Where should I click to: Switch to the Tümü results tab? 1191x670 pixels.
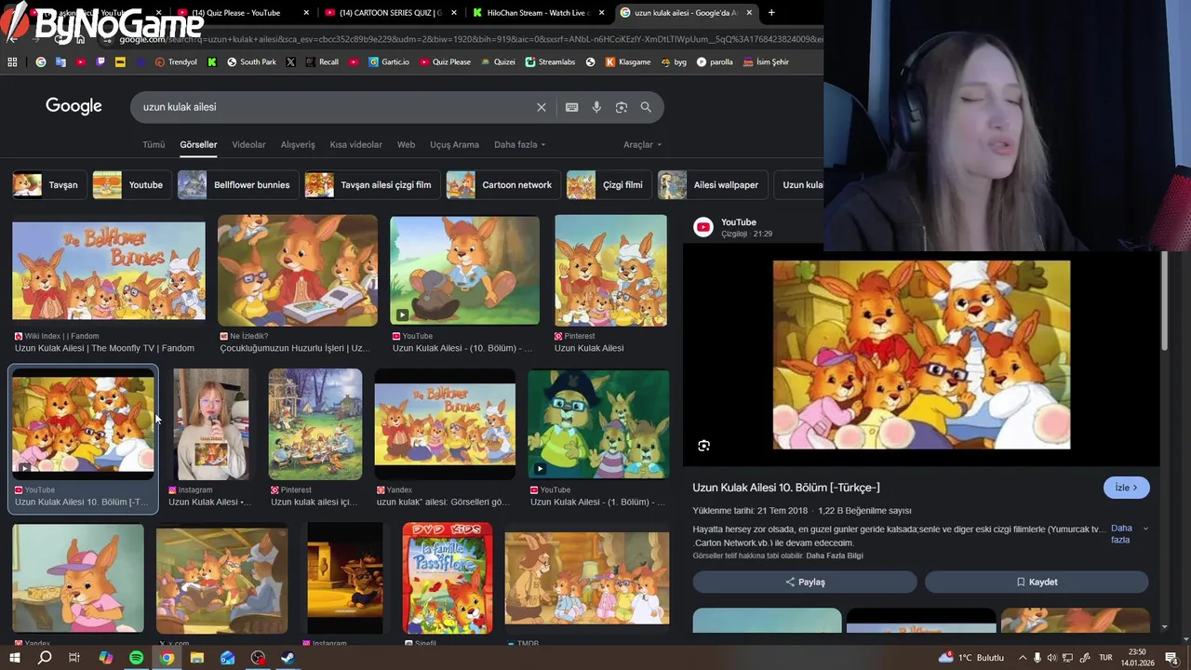[x=154, y=145]
